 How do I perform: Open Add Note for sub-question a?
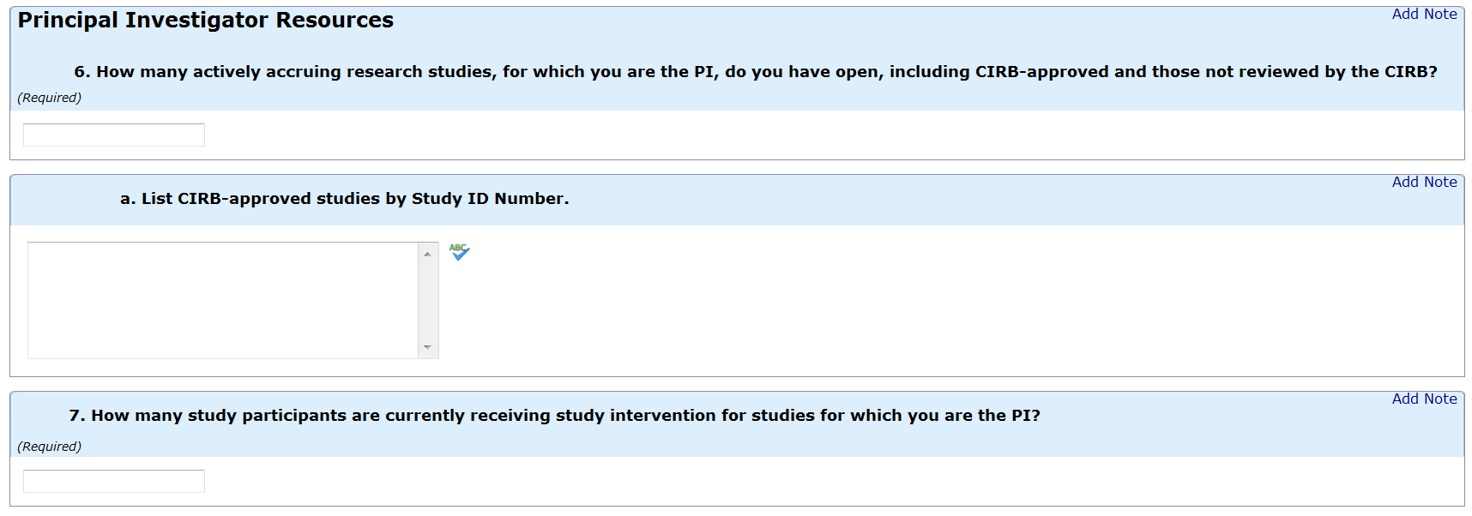[x=1424, y=182]
